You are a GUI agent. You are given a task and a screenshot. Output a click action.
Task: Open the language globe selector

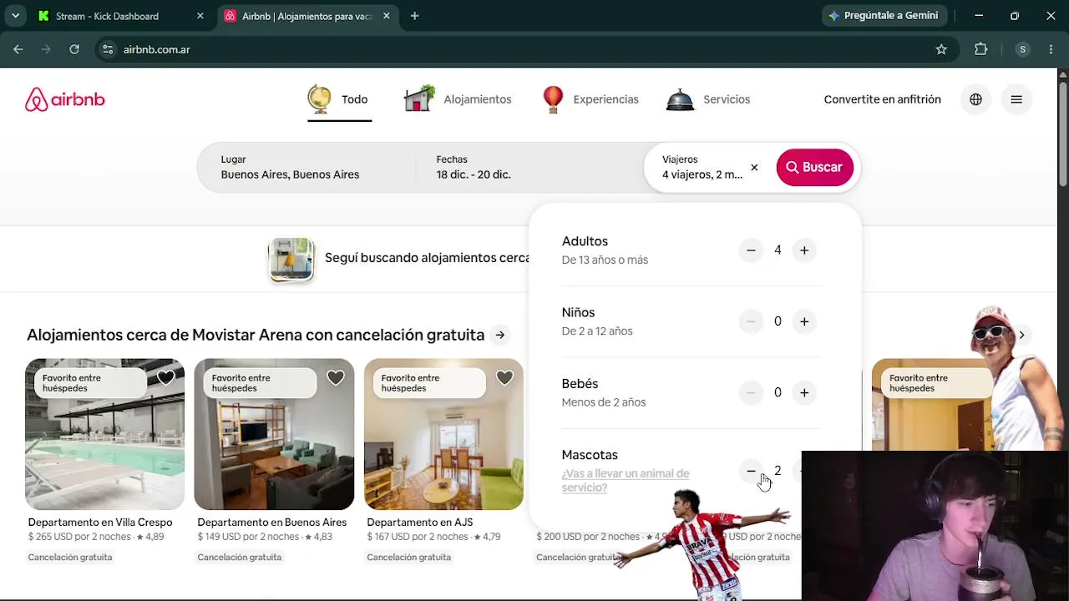(x=975, y=99)
